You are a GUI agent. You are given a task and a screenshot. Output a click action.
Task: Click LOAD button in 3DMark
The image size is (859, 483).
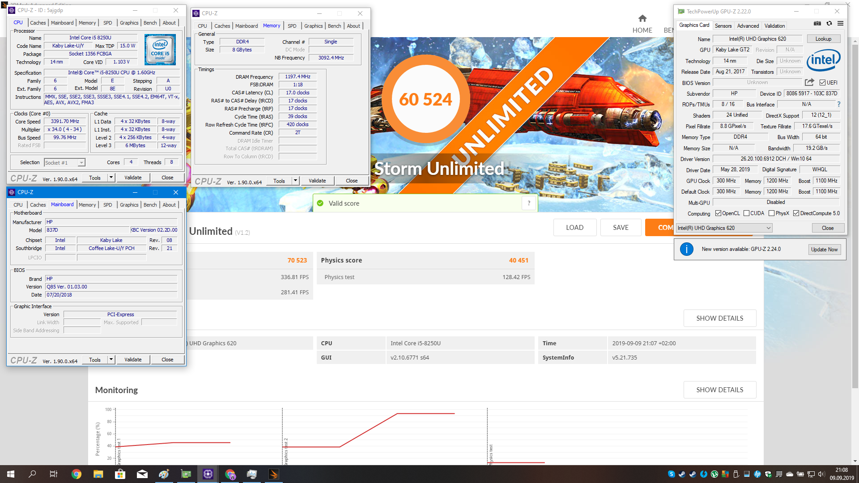[574, 228]
